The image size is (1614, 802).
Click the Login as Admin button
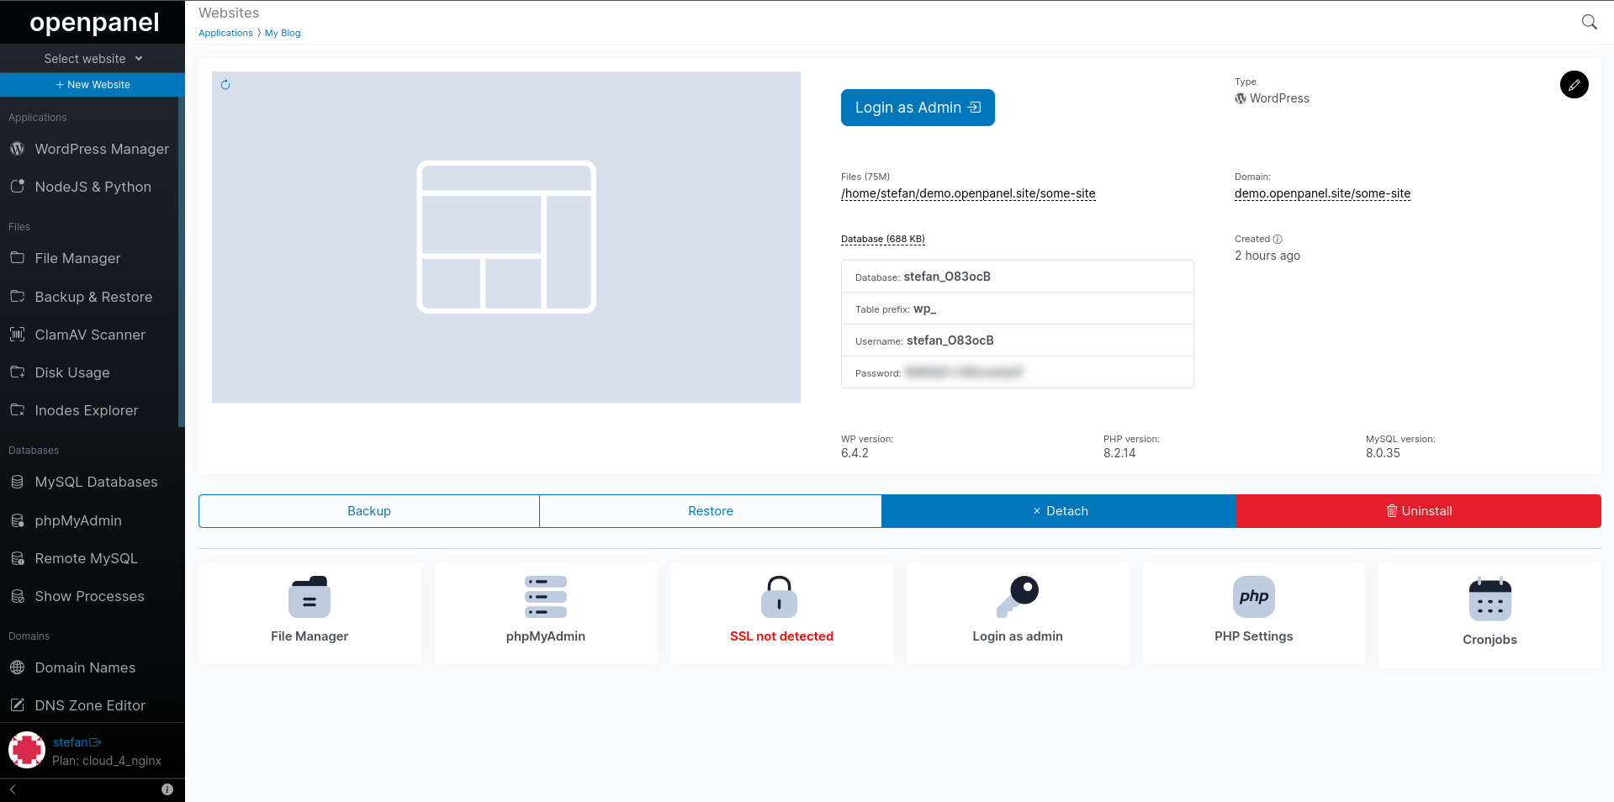918,108
